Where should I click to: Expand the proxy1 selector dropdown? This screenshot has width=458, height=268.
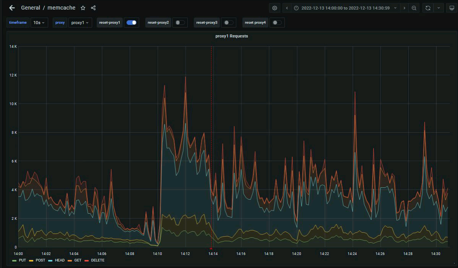pos(80,23)
